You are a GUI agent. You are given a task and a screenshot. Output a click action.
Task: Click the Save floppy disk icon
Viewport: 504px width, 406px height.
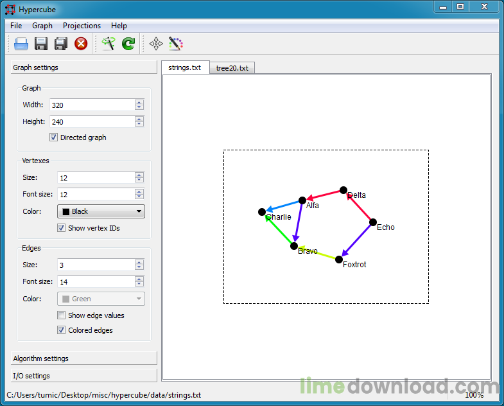click(41, 44)
